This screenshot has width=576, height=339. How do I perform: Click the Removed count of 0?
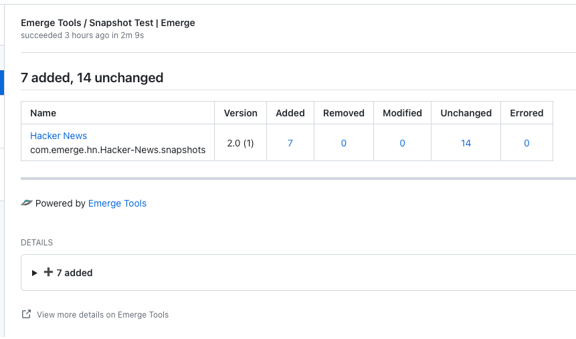click(344, 143)
